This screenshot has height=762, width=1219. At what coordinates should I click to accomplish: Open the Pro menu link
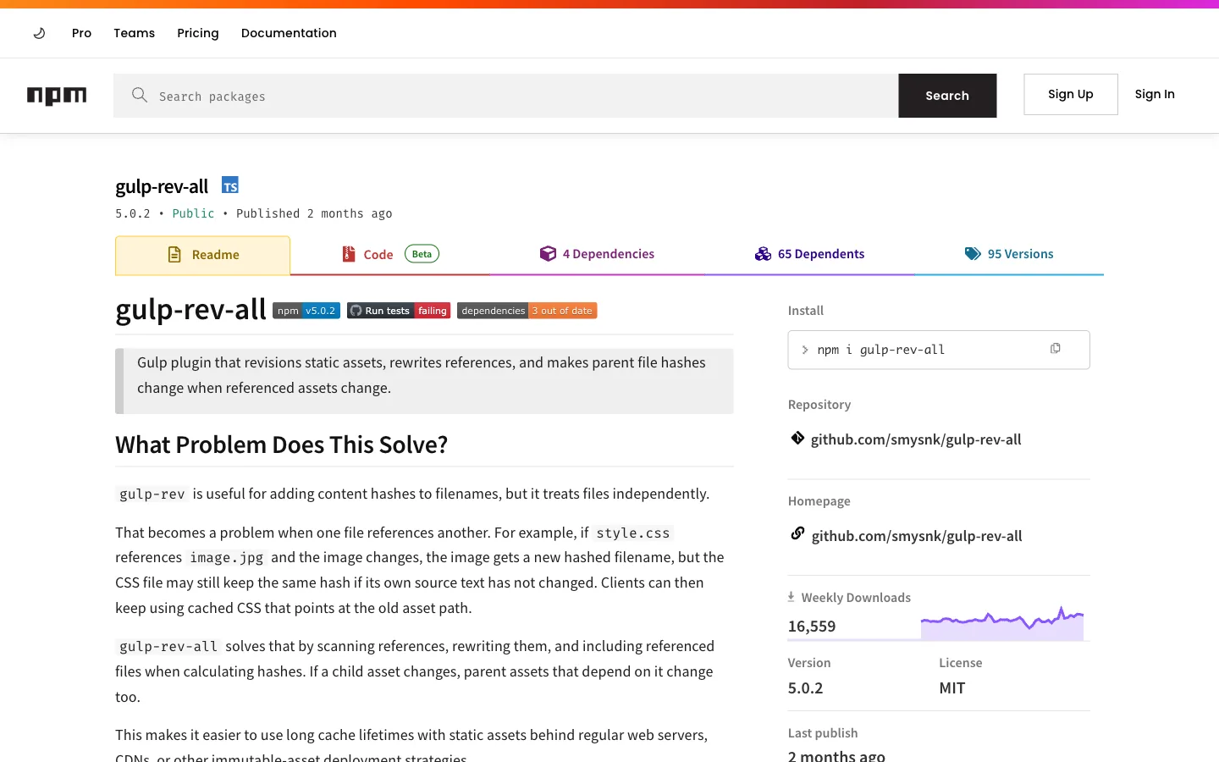click(x=81, y=33)
